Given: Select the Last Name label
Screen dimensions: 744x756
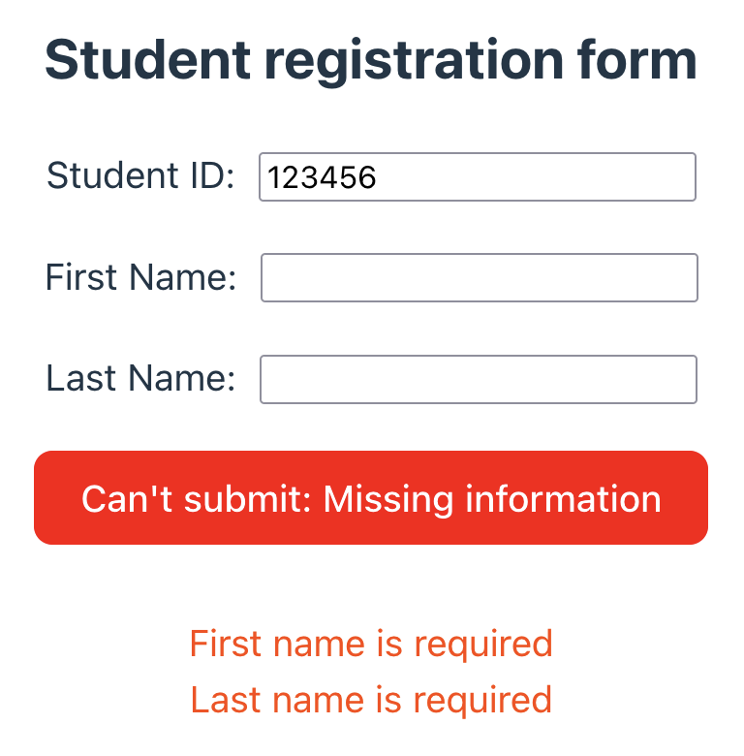Looking at the screenshot, I should tap(140, 378).
